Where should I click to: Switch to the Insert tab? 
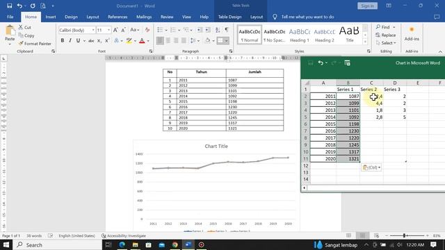[51, 17]
